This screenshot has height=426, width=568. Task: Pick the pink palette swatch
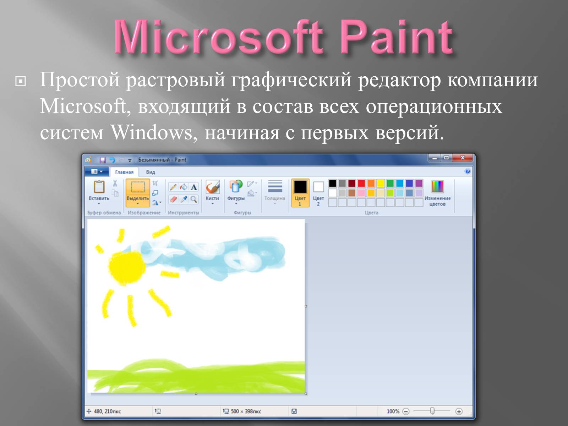[x=361, y=193]
